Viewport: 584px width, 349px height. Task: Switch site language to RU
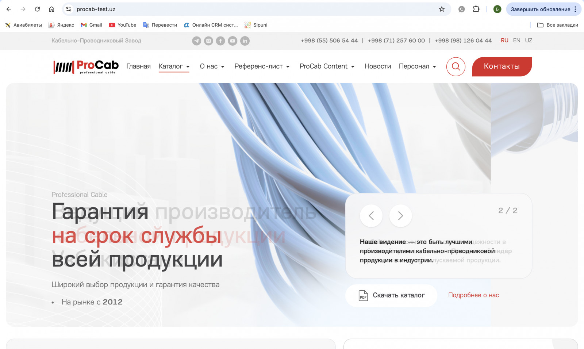point(504,41)
